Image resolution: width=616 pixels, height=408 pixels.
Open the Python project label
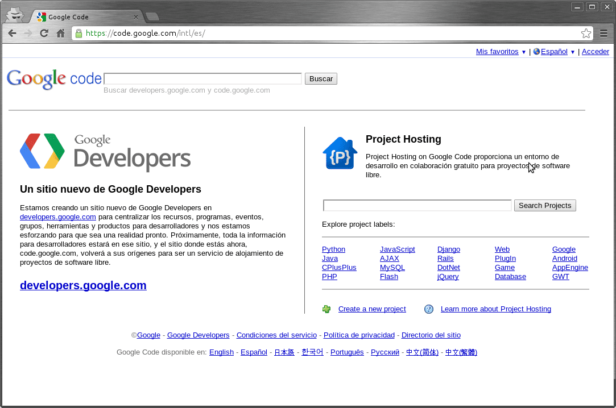coord(333,249)
